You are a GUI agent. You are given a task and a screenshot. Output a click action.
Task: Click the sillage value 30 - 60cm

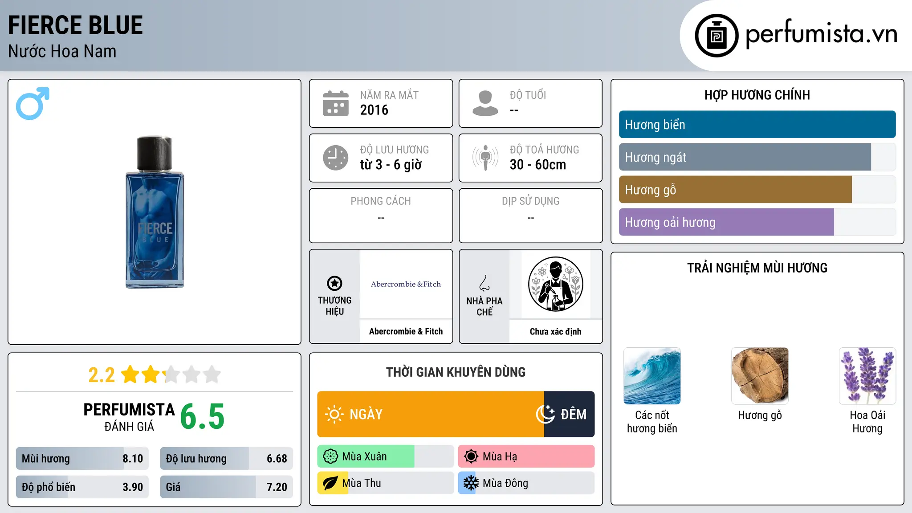(537, 165)
